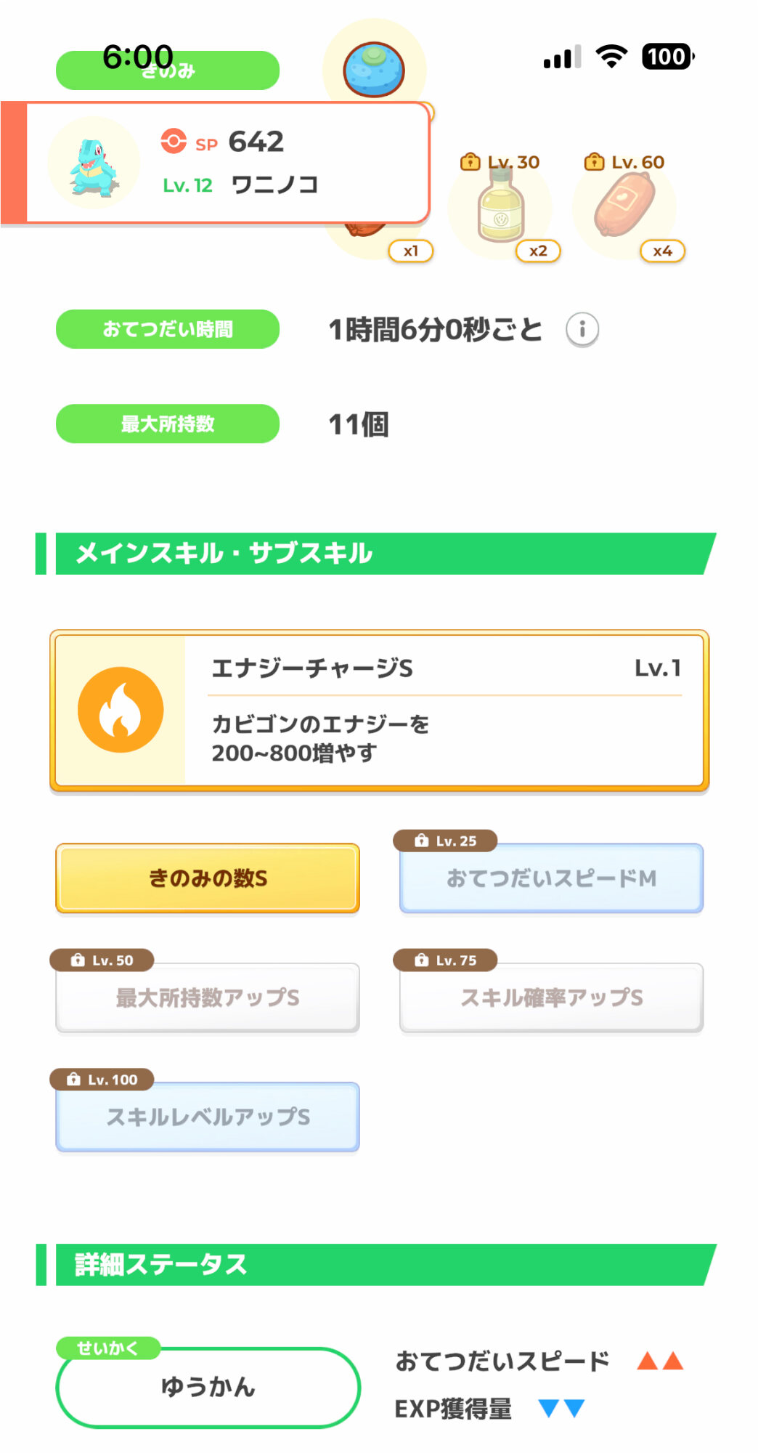Tap the Lv. 60 sausage ingredient
The image size is (758, 1453).
pyautogui.click(x=624, y=209)
